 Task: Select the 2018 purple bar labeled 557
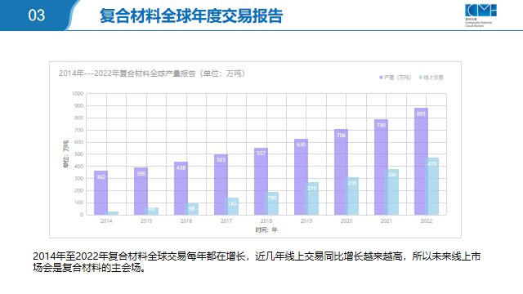(x=261, y=181)
